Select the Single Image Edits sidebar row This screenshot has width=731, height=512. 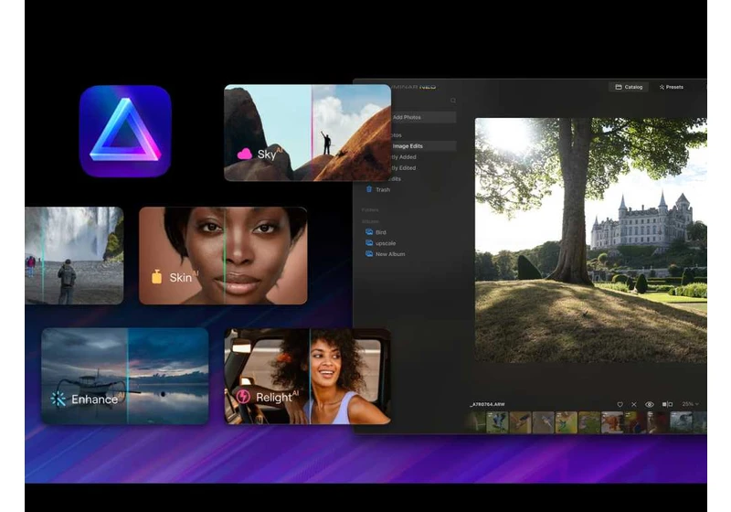pos(423,146)
